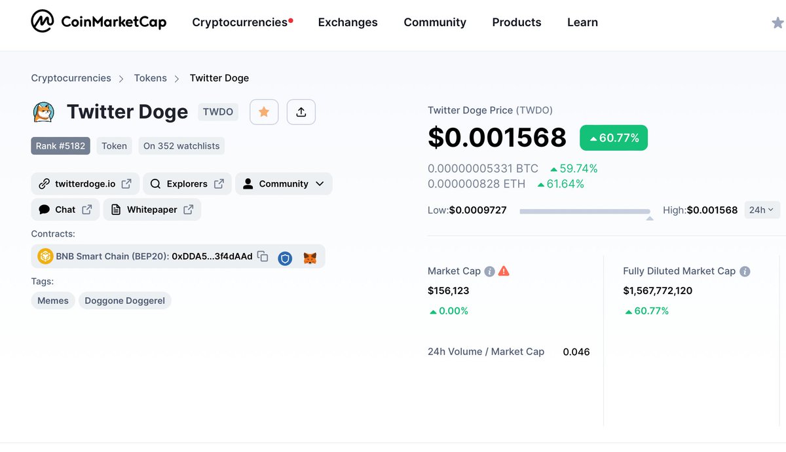Open the Products menu

tap(517, 22)
